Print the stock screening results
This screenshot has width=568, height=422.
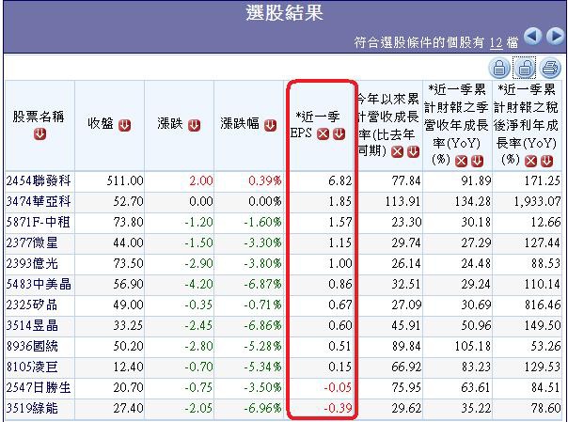point(550,68)
